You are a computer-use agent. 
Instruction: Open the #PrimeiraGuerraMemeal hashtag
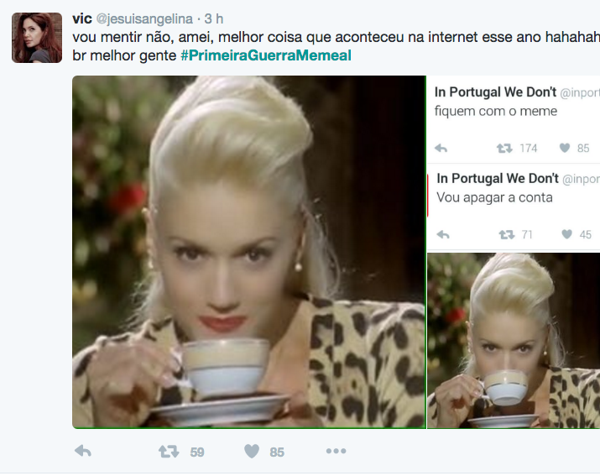(266, 55)
